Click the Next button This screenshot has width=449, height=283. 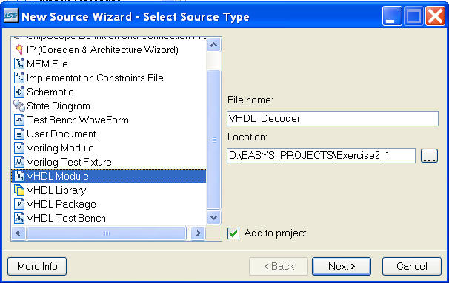click(342, 267)
